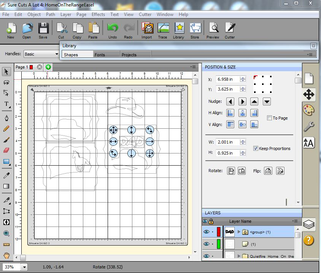Uncheck Keep Proportions checkbox
Viewport: 321px width, 273px height.
(256, 148)
